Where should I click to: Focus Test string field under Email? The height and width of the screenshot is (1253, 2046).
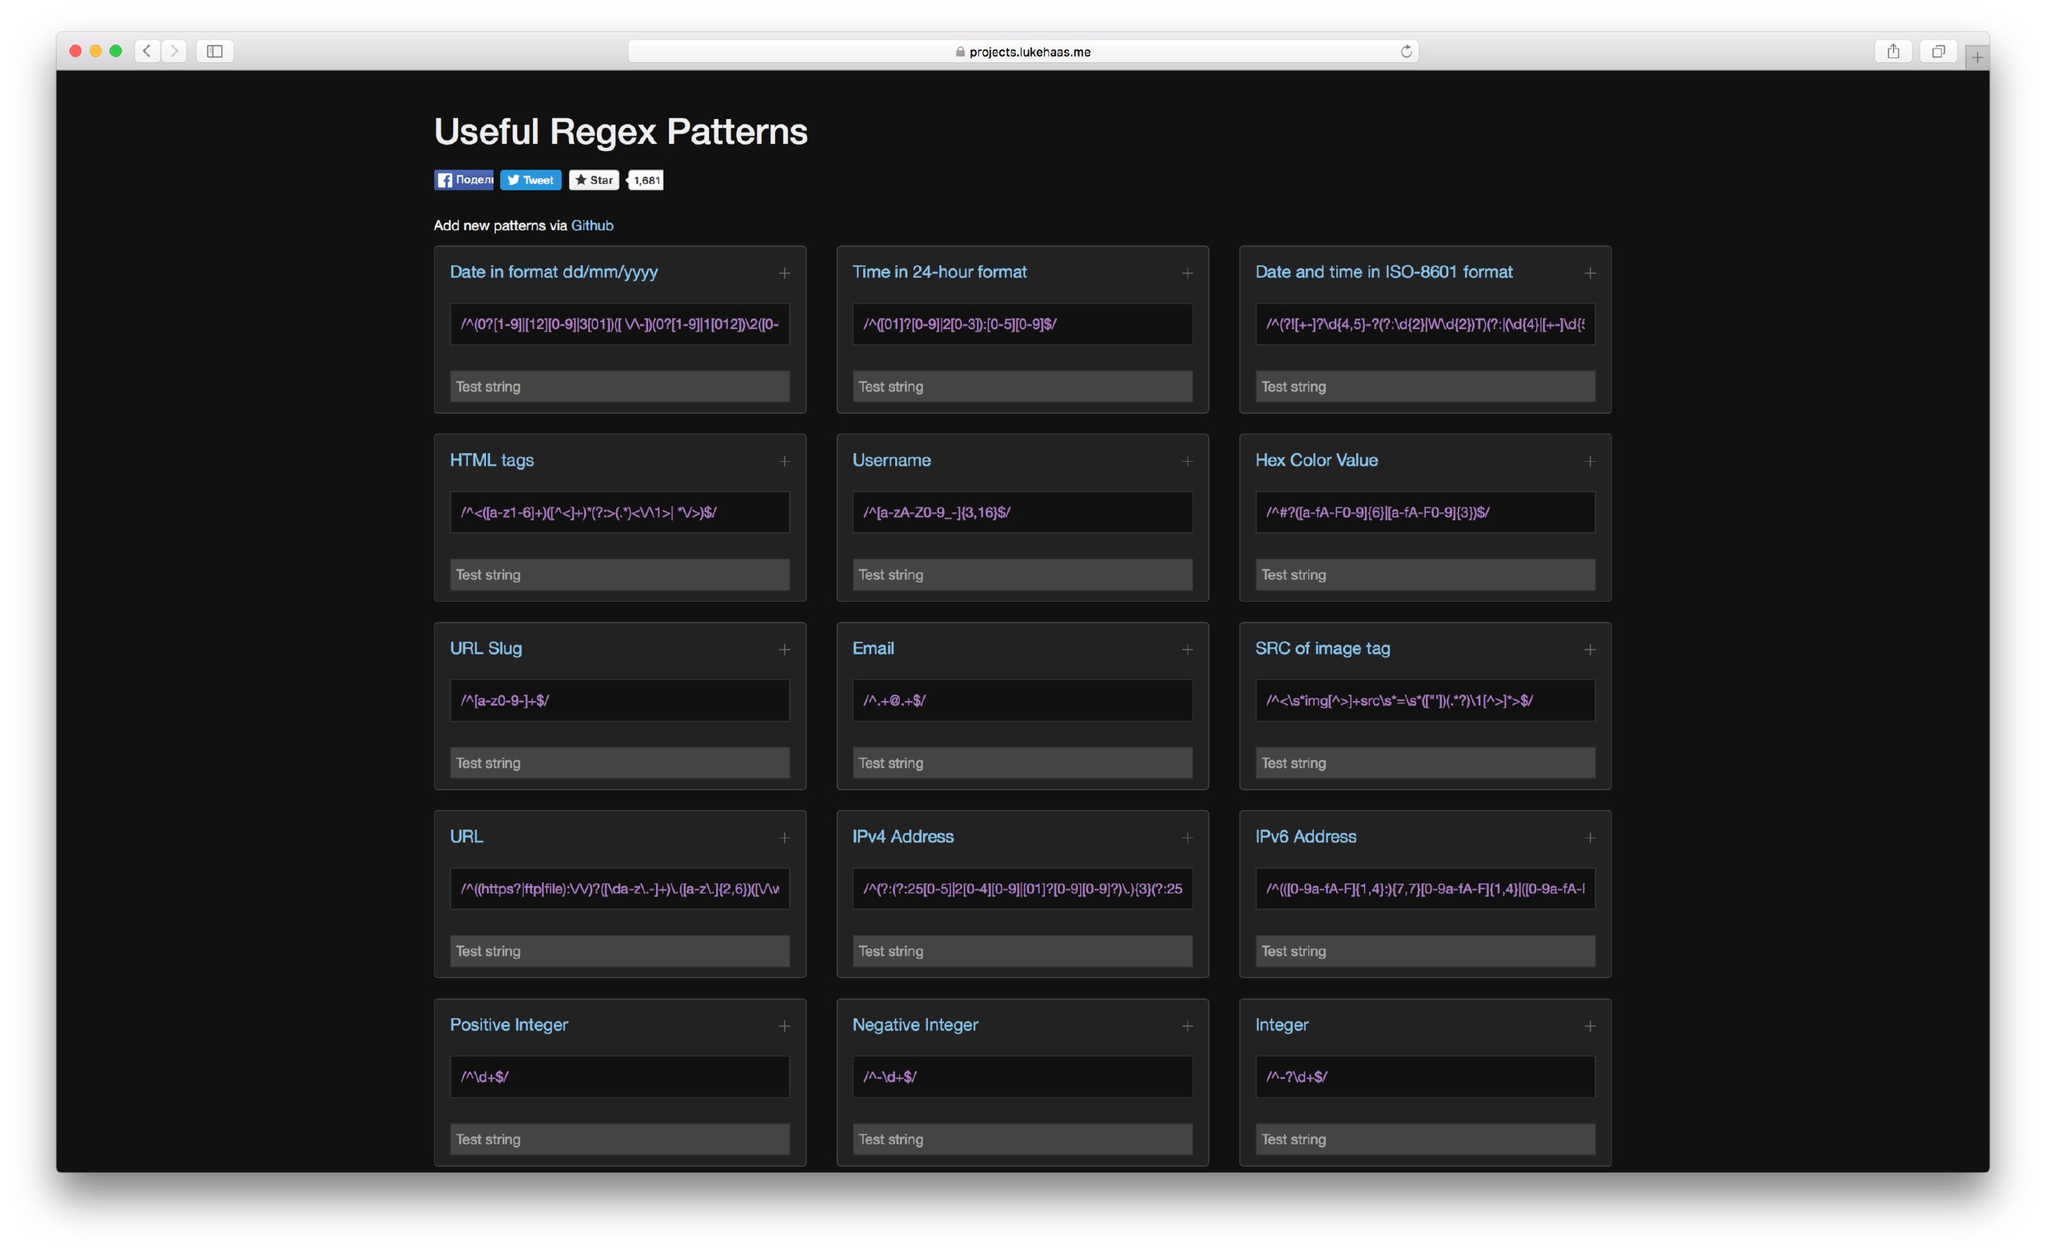(x=1022, y=762)
